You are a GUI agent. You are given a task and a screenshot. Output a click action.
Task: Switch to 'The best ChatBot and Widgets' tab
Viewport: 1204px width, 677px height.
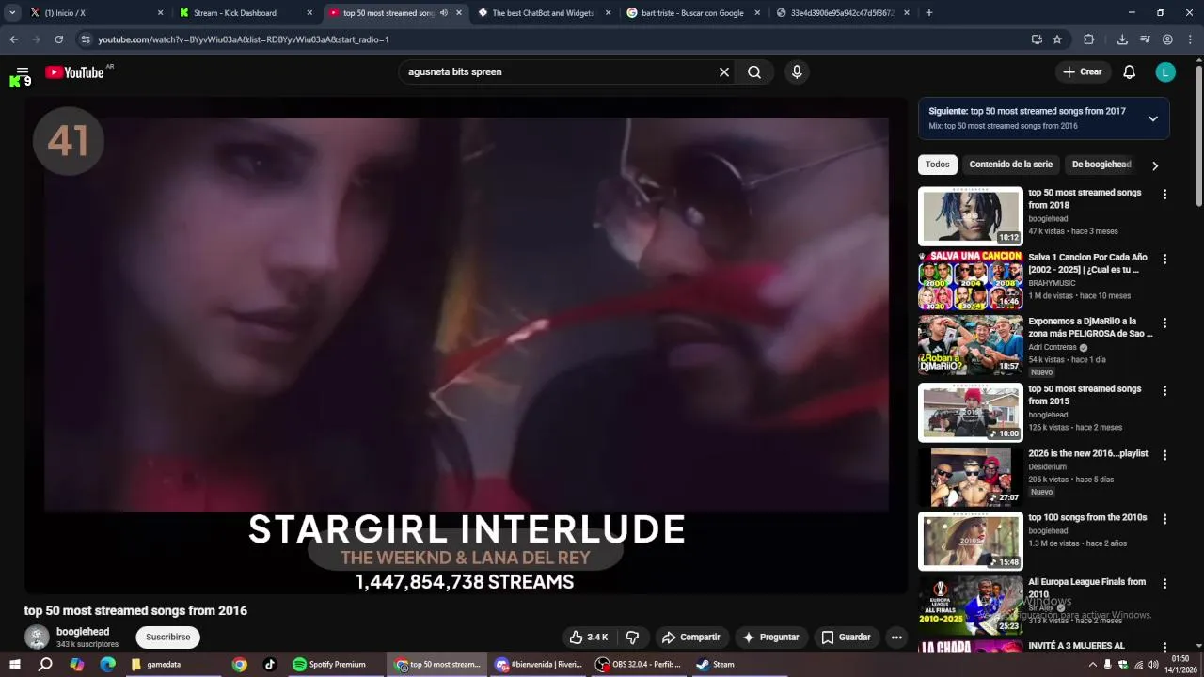coord(545,13)
